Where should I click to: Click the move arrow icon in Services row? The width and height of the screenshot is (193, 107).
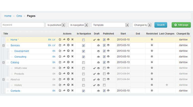[64, 45]
